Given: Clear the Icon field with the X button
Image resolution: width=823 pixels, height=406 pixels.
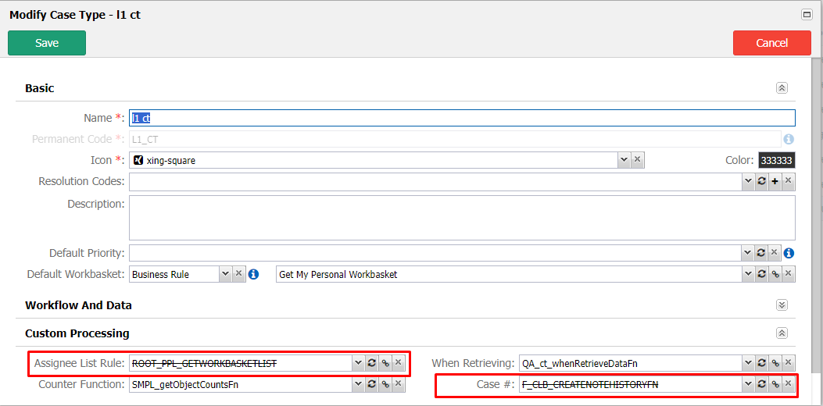Looking at the screenshot, I should (x=637, y=160).
